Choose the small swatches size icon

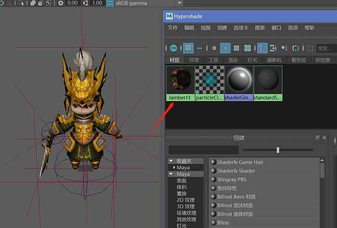[x=214, y=48]
